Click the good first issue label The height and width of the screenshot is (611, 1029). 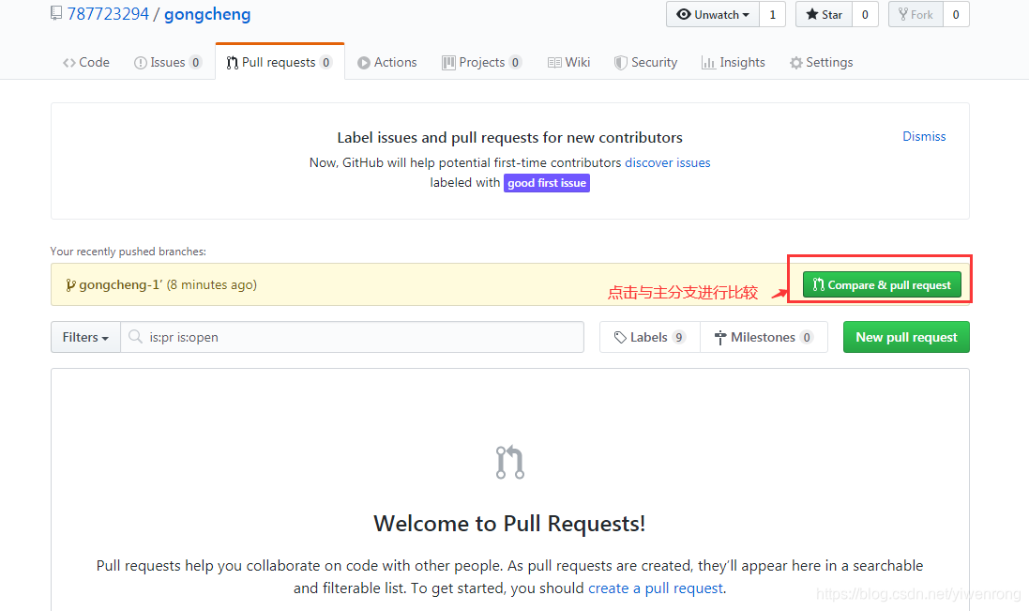[547, 183]
